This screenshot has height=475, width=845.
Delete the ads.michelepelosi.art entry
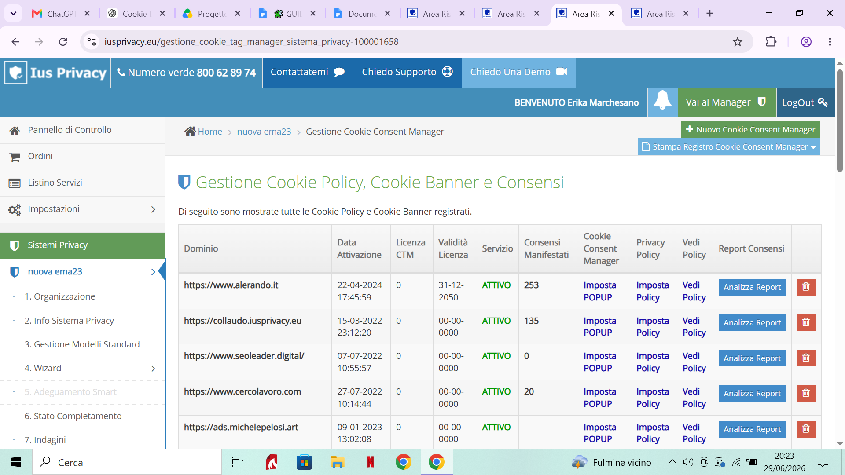[x=806, y=429]
